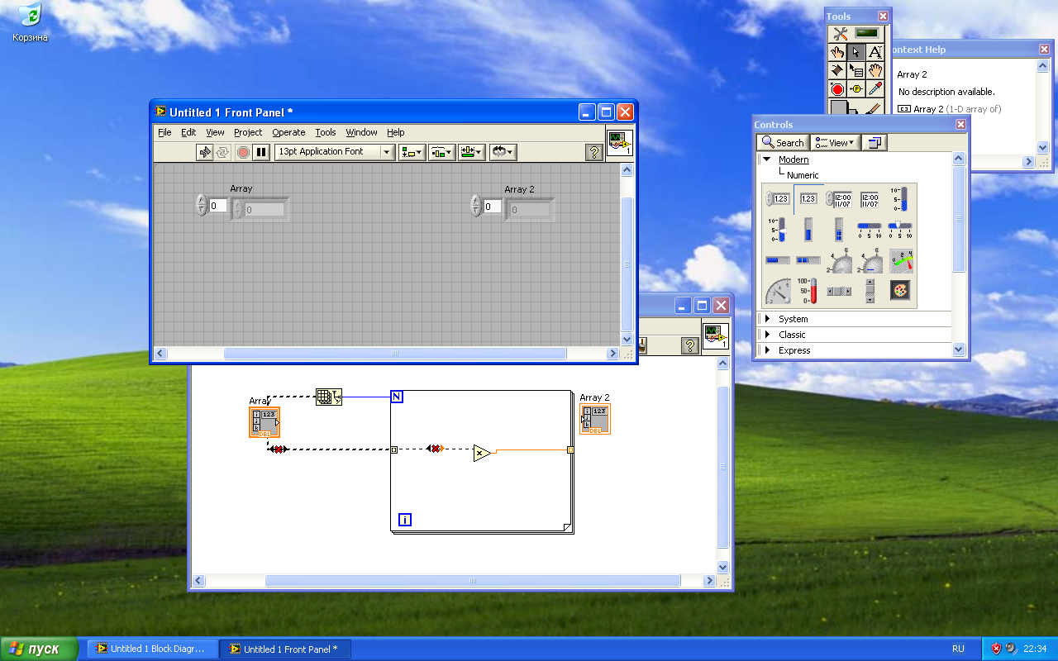Select the Edit Text tool
Screen dimensions: 1058x661
click(x=875, y=52)
